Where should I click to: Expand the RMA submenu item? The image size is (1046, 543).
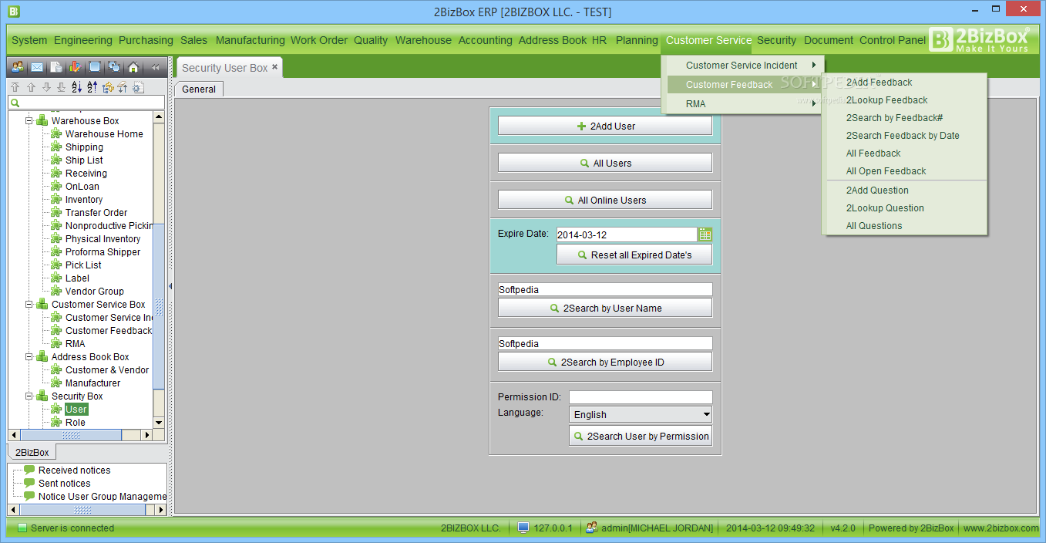(x=743, y=104)
